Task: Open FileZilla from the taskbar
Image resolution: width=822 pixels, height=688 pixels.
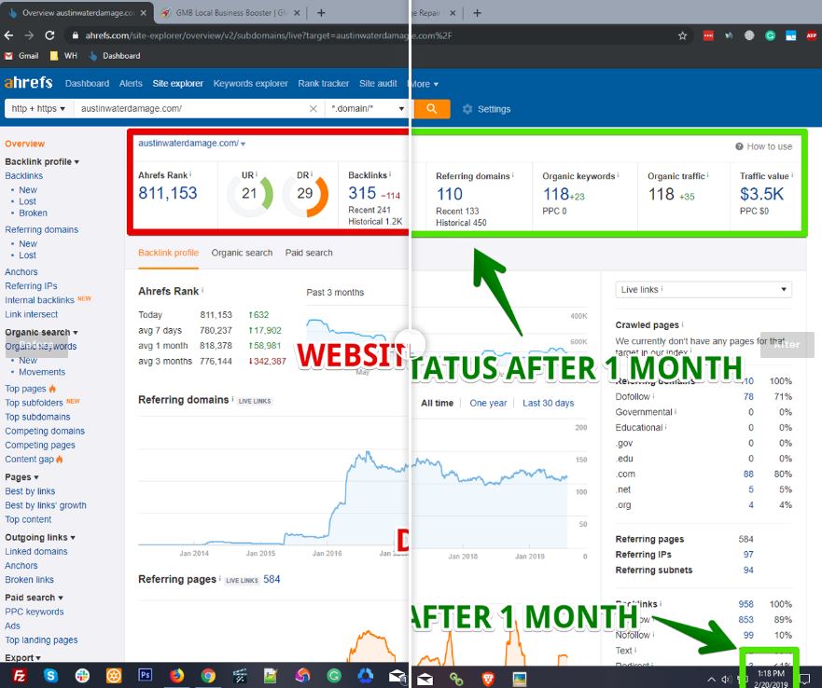Action: (19, 676)
